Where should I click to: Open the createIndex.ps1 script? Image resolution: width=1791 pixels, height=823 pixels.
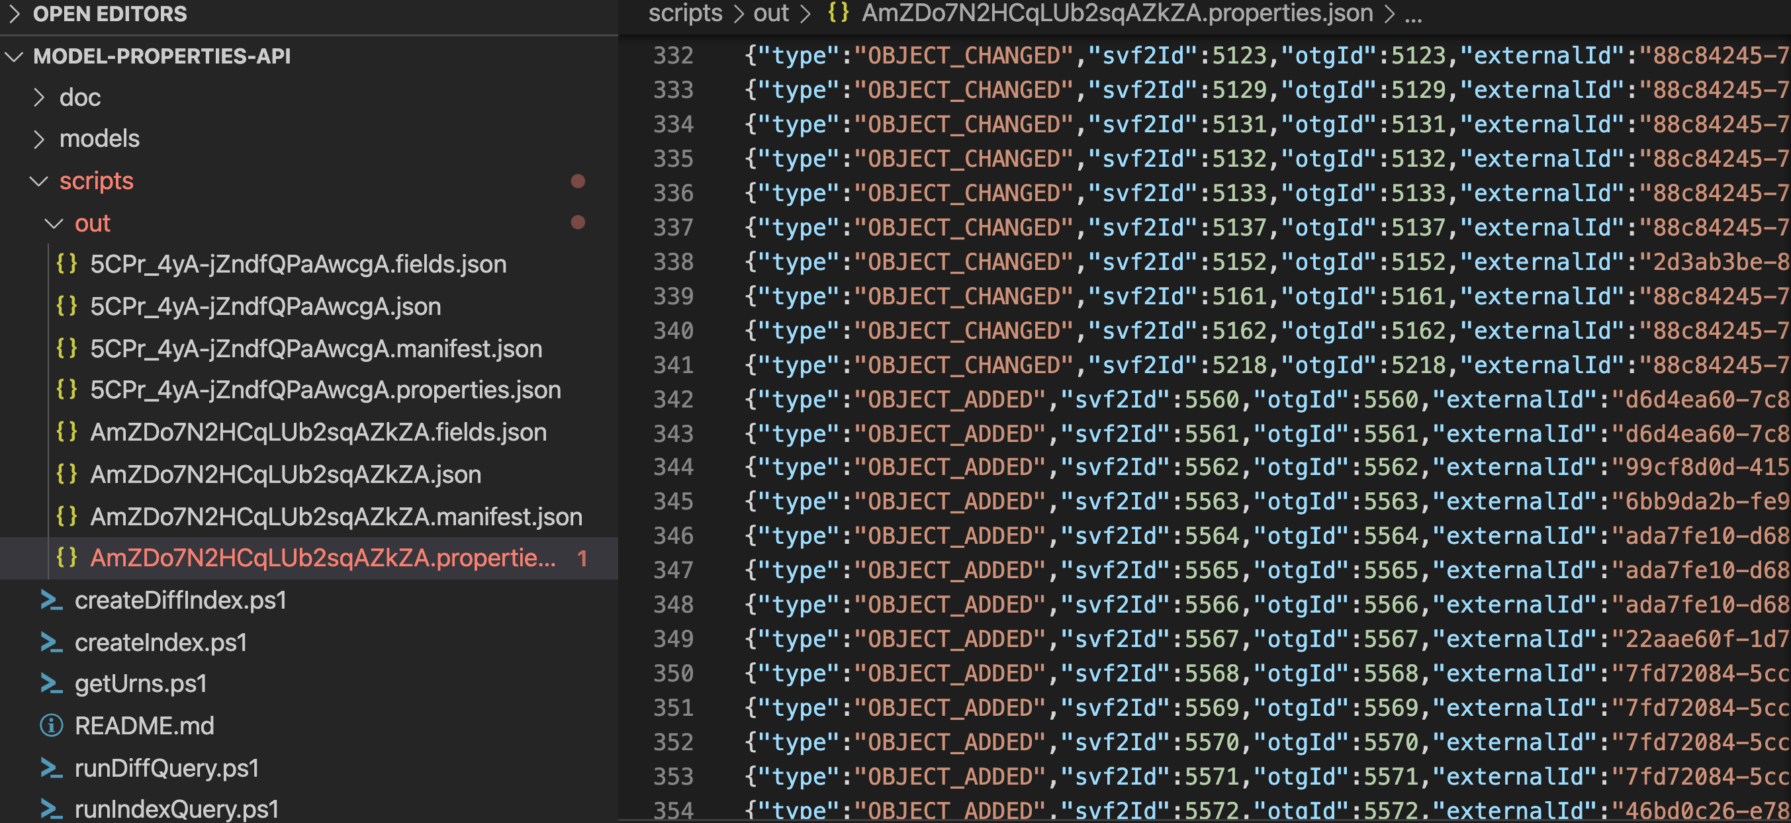[161, 642]
